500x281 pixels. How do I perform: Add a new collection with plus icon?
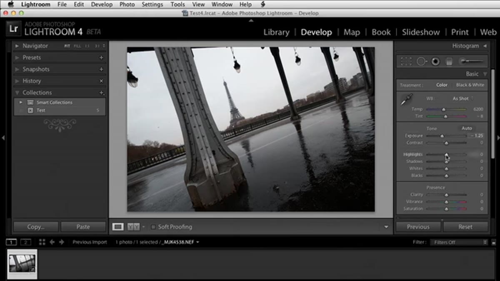coord(101,92)
